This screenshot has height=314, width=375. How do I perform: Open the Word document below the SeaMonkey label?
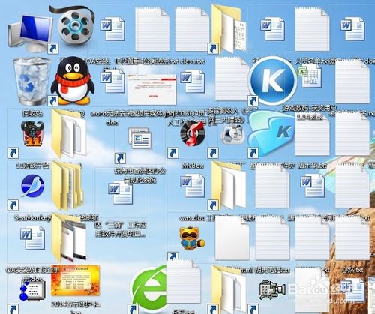point(32,238)
